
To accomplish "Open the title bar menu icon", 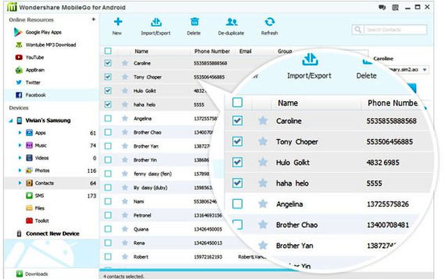I will [395, 8].
